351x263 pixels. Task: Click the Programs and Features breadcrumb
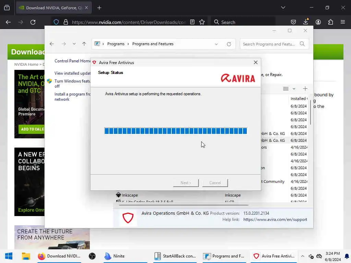(x=153, y=44)
